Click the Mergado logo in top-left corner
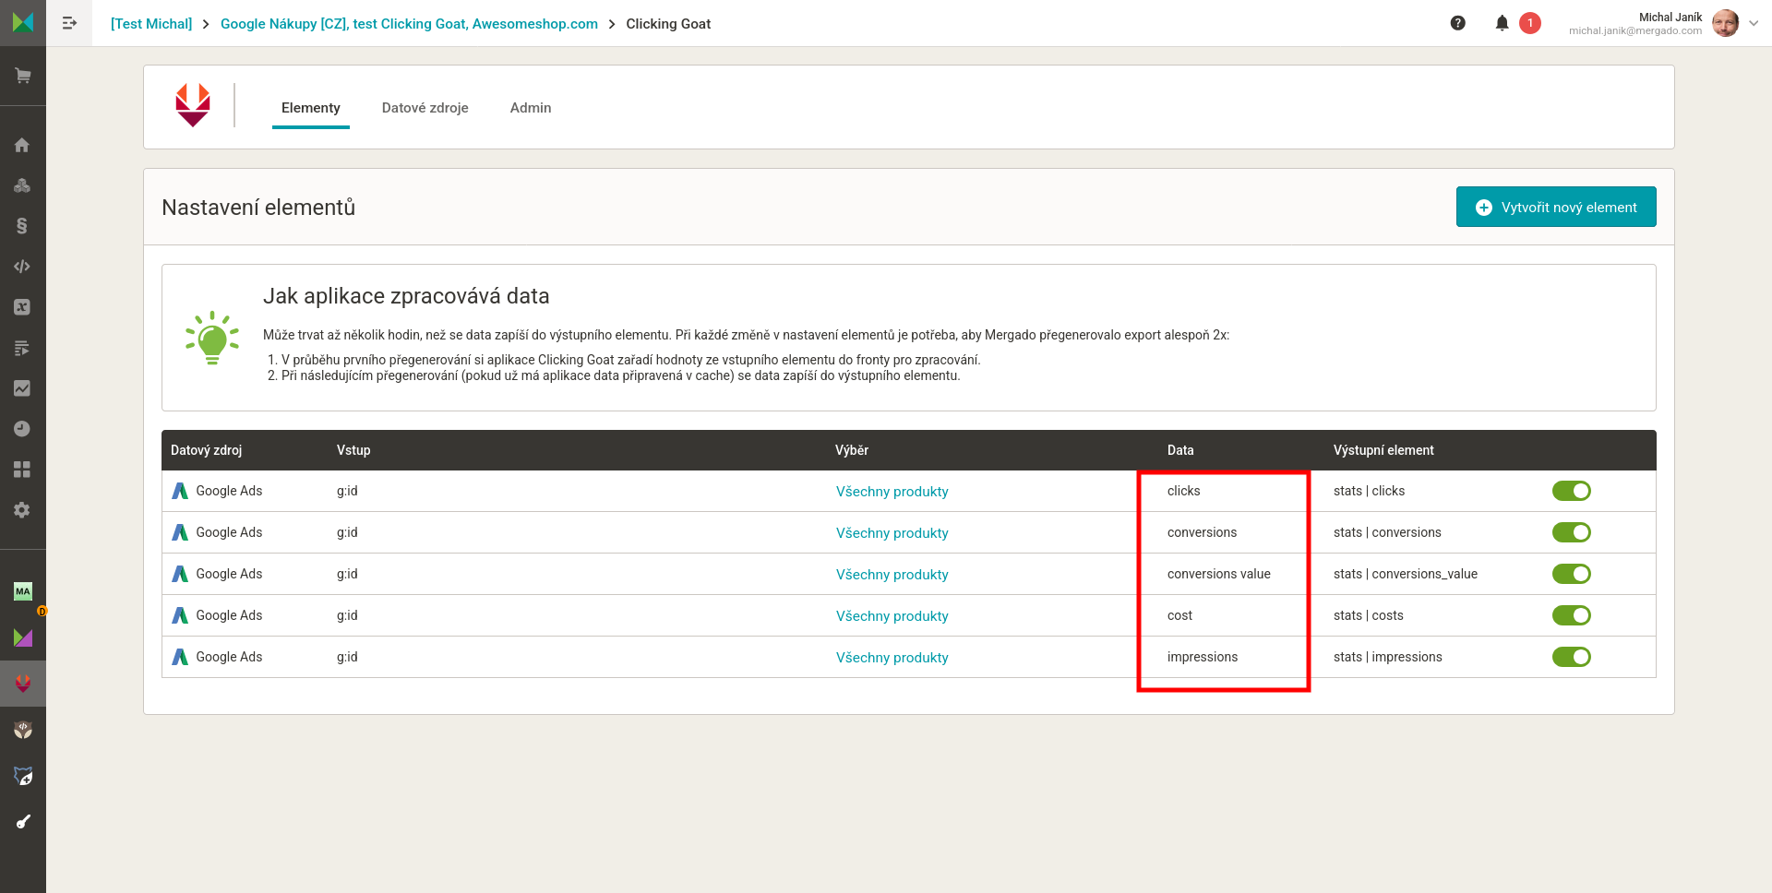Screen dimensions: 1772x893 (23, 22)
